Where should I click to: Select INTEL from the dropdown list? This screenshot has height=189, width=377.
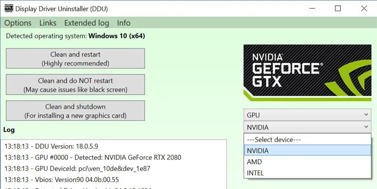[307, 173]
